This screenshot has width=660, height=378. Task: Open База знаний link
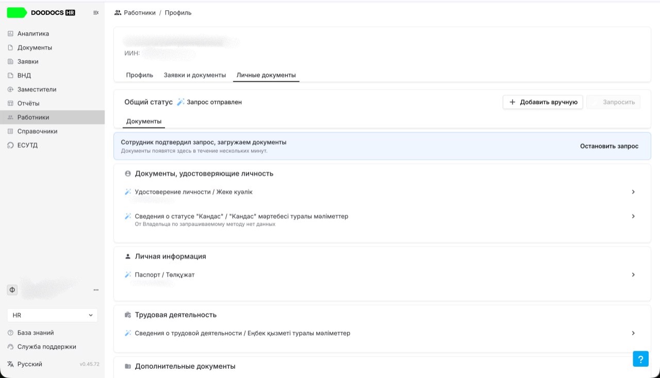coord(36,333)
